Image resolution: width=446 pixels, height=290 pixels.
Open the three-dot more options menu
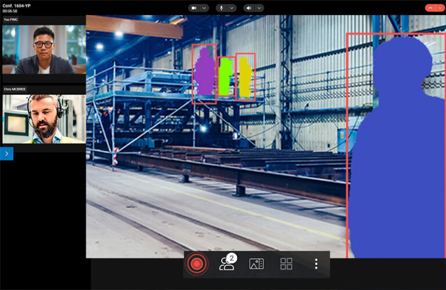coord(316,264)
